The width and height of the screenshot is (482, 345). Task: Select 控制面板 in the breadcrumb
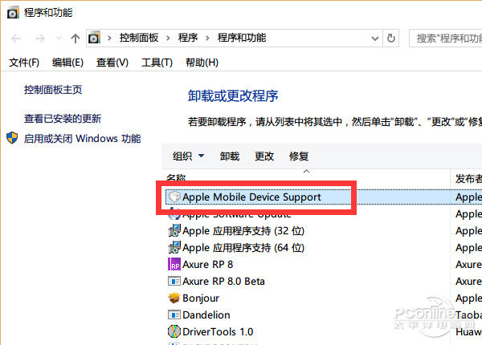click(x=139, y=38)
